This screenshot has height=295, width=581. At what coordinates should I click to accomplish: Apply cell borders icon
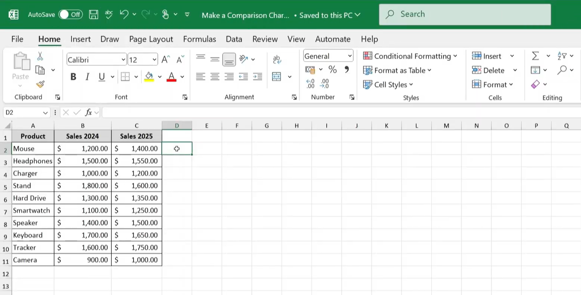point(125,77)
